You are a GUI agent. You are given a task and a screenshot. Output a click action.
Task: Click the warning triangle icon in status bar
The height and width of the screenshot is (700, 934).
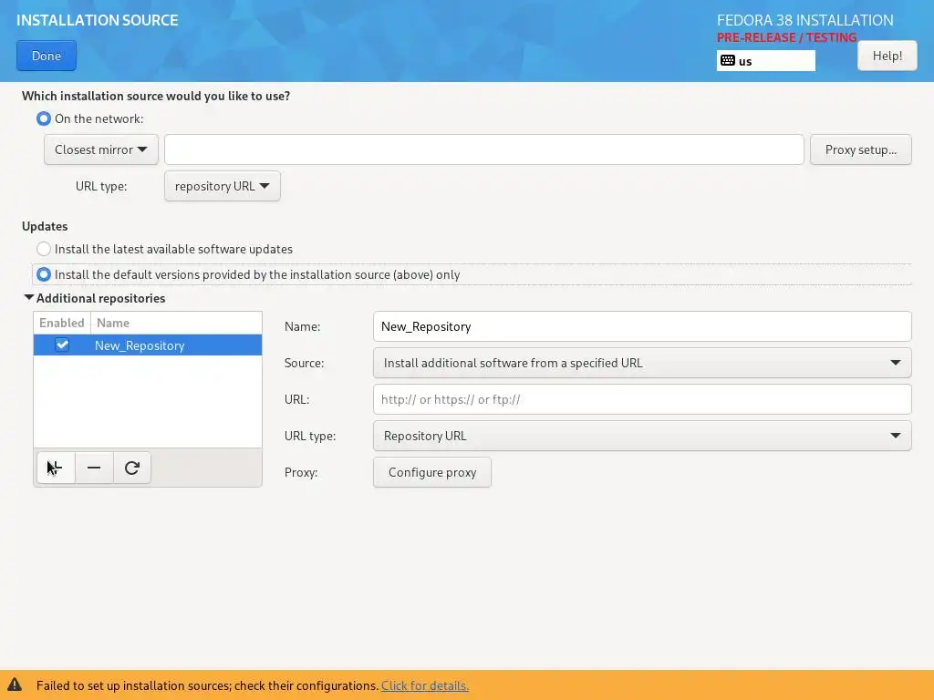[15, 685]
